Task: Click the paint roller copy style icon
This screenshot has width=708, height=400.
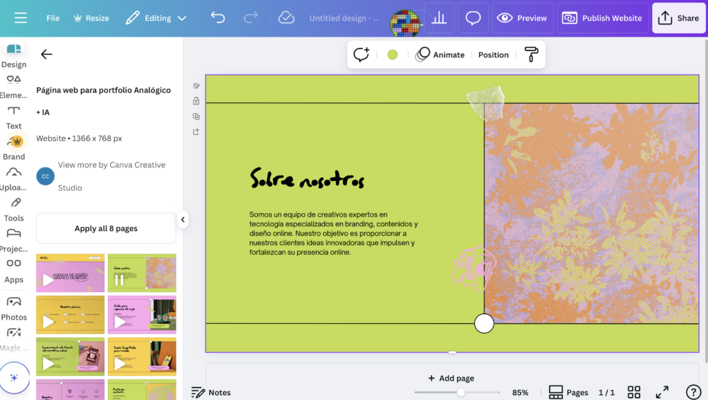Action: coord(531,55)
